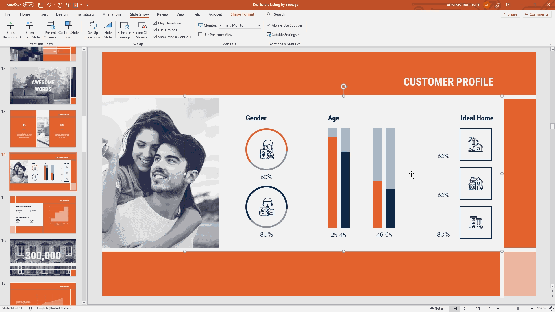Open the Comments button
The image size is (555, 312).
click(537, 14)
